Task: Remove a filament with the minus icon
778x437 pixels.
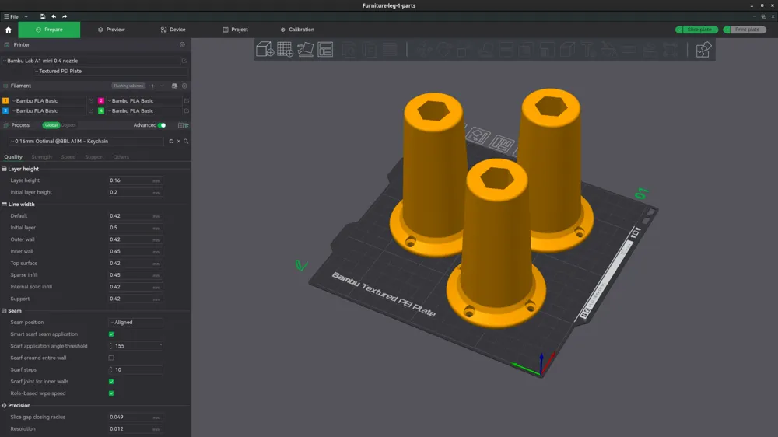Action: click(x=162, y=86)
